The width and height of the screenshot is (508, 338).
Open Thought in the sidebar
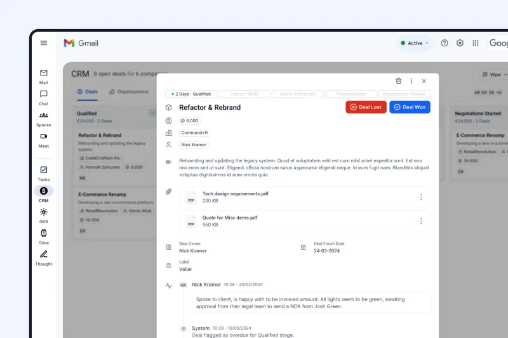click(x=44, y=259)
